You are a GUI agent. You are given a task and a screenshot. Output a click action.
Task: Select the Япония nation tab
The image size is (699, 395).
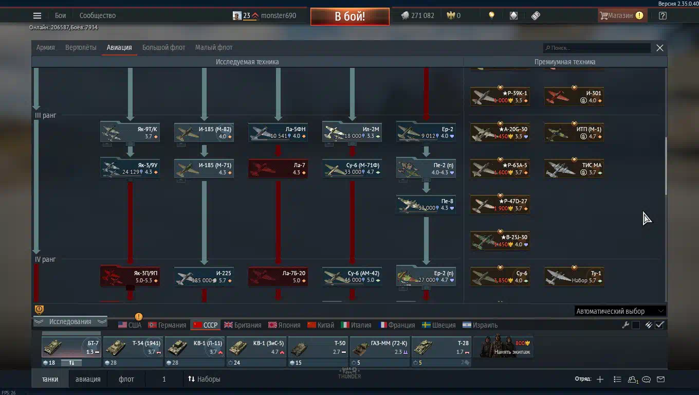click(x=284, y=325)
